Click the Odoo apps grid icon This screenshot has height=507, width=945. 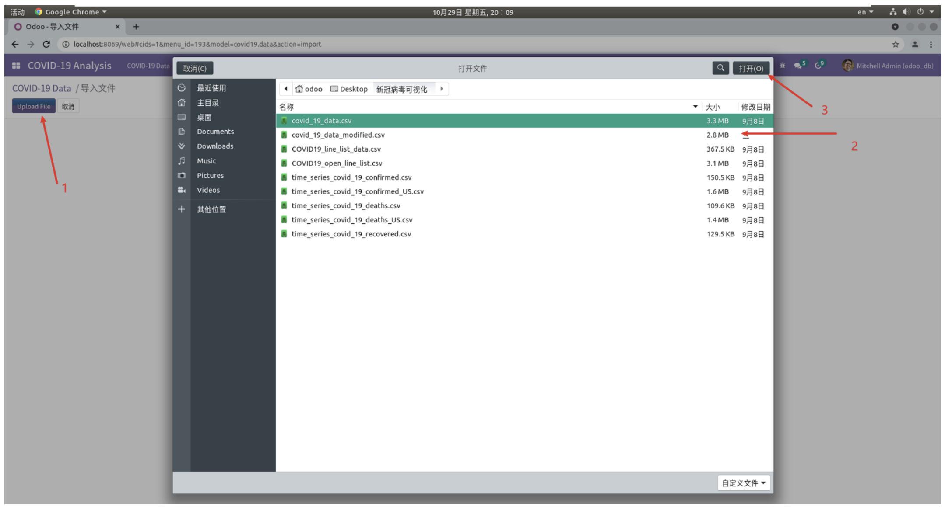pyautogui.click(x=16, y=65)
